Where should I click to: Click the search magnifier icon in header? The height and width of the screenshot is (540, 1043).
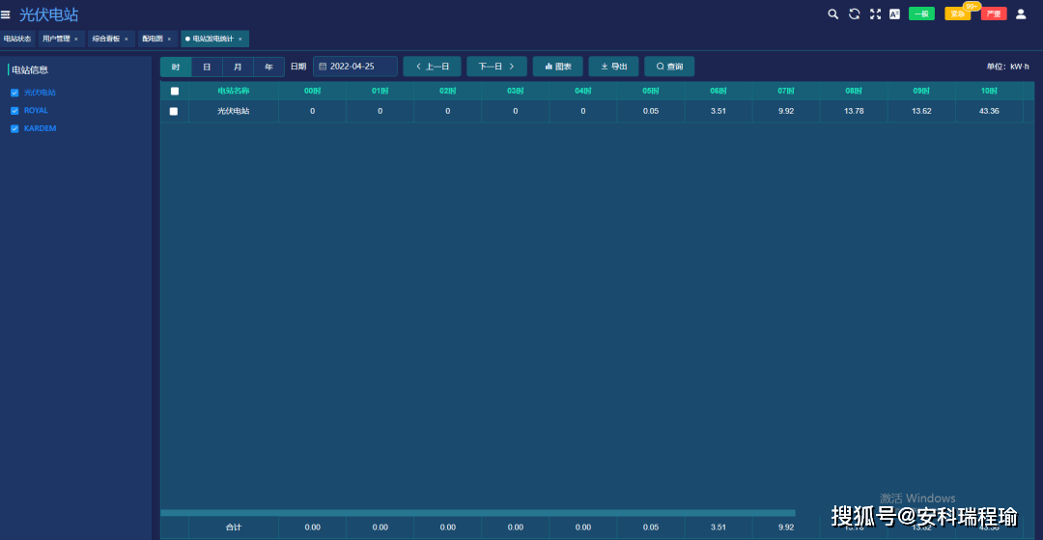832,13
